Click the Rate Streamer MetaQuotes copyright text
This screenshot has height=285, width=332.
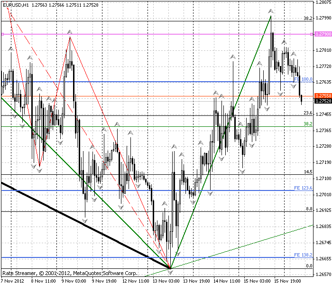coord(70,273)
